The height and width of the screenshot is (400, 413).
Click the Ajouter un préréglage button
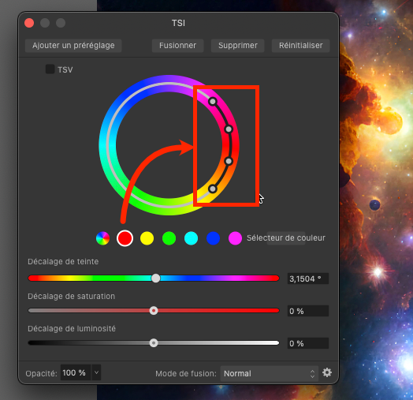point(73,46)
